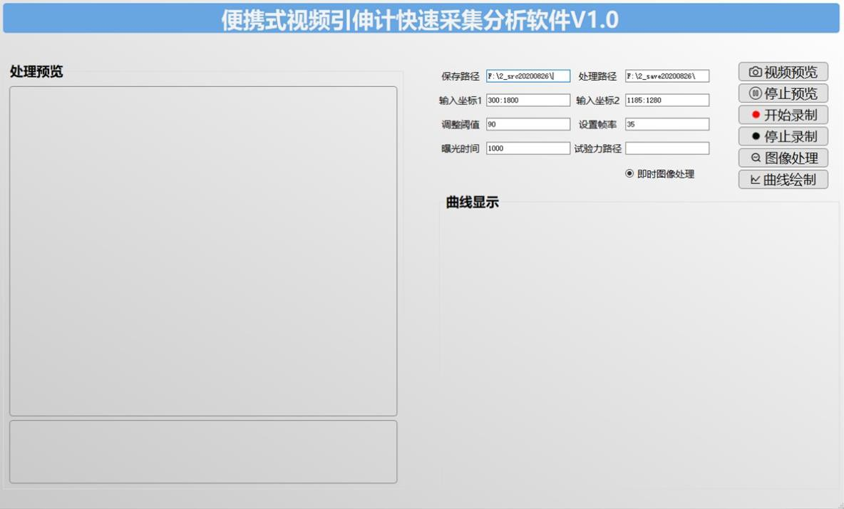Screen dimensions: 844x509
Task: Click the 调整阈值 field containing 90
Action: tap(527, 125)
